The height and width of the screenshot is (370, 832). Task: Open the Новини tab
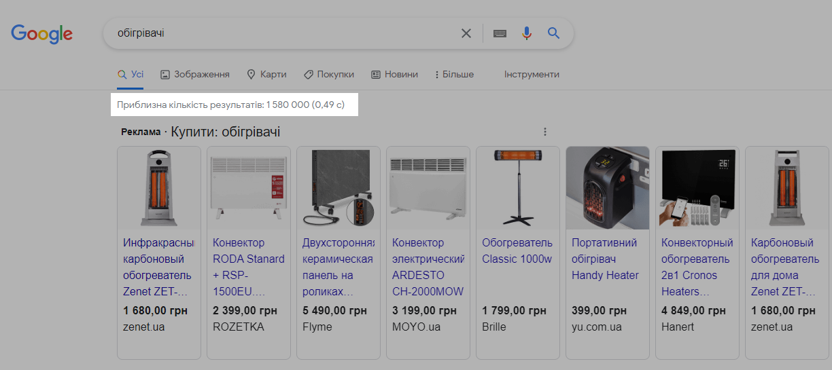[x=394, y=75]
